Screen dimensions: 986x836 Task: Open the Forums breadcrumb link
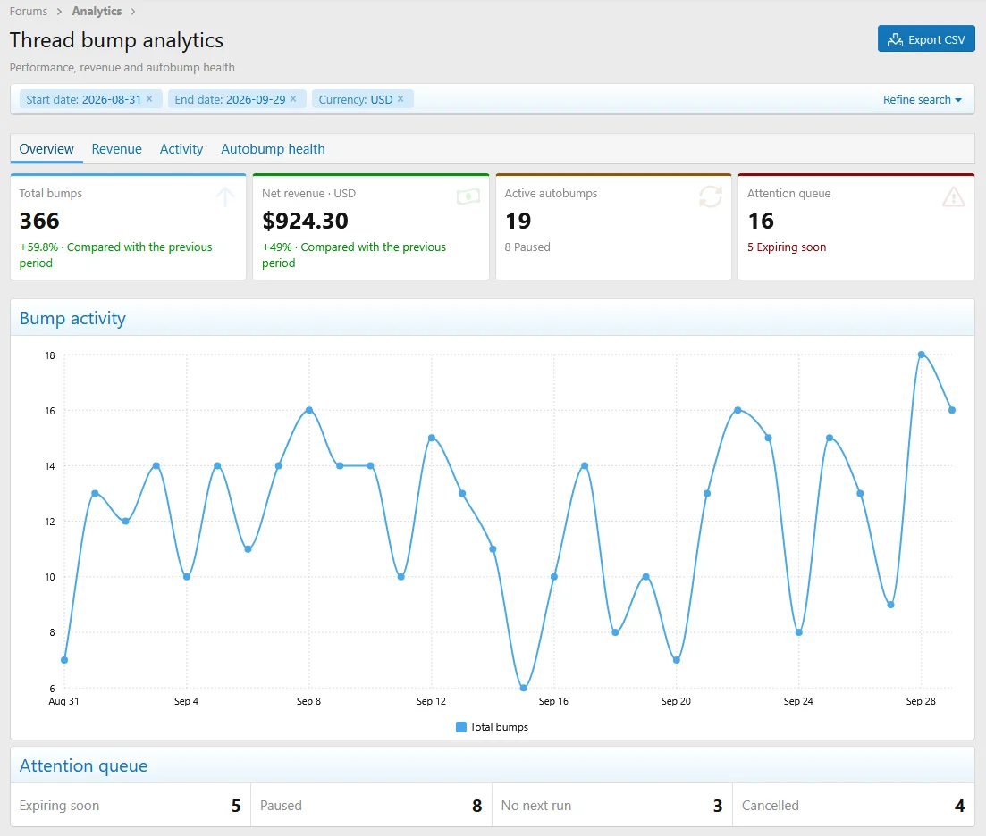click(29, 12)
